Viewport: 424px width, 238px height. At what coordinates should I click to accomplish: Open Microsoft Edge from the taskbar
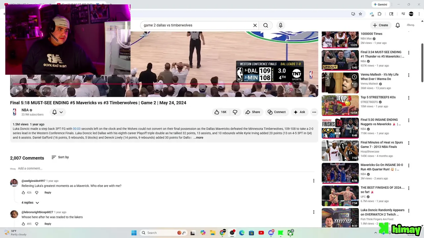pyautogui.click(x=242, y=233)
